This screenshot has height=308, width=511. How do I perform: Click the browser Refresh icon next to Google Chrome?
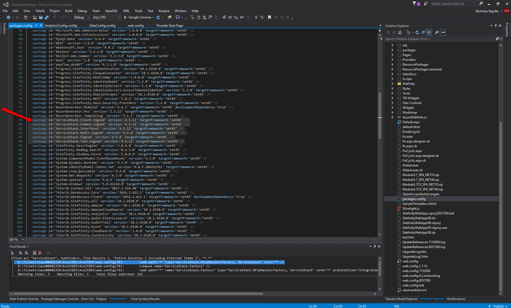click(x=158, y=17)
